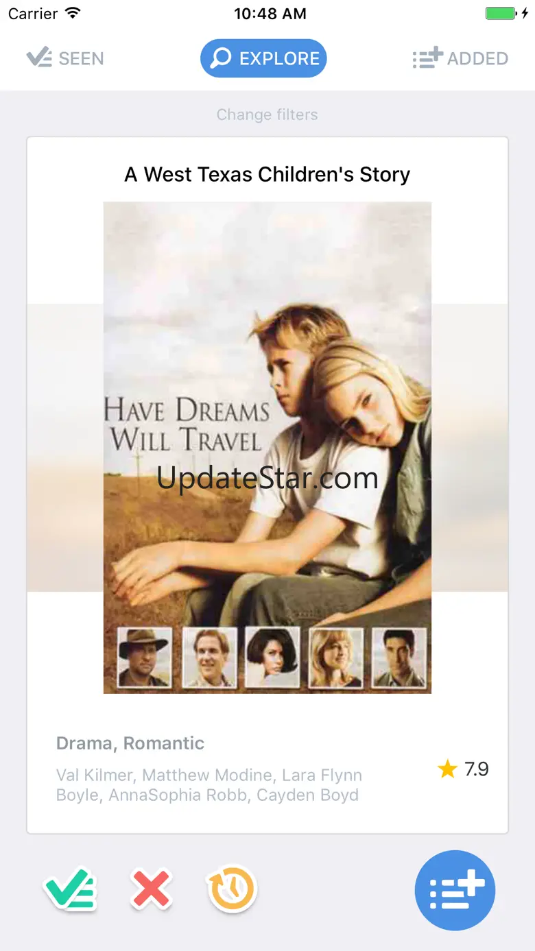Tap the yellow star rating icon
Screen dimensions: 535x951
pos(447,769)
